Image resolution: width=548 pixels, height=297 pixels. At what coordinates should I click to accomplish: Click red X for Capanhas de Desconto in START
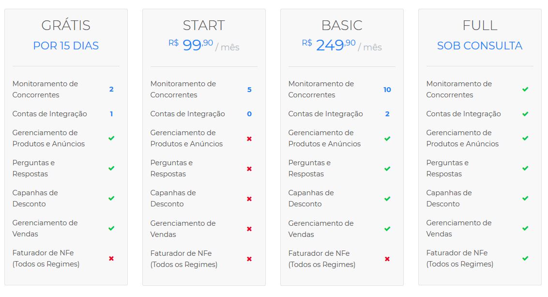pyautogui.click(x=249, y=199)
